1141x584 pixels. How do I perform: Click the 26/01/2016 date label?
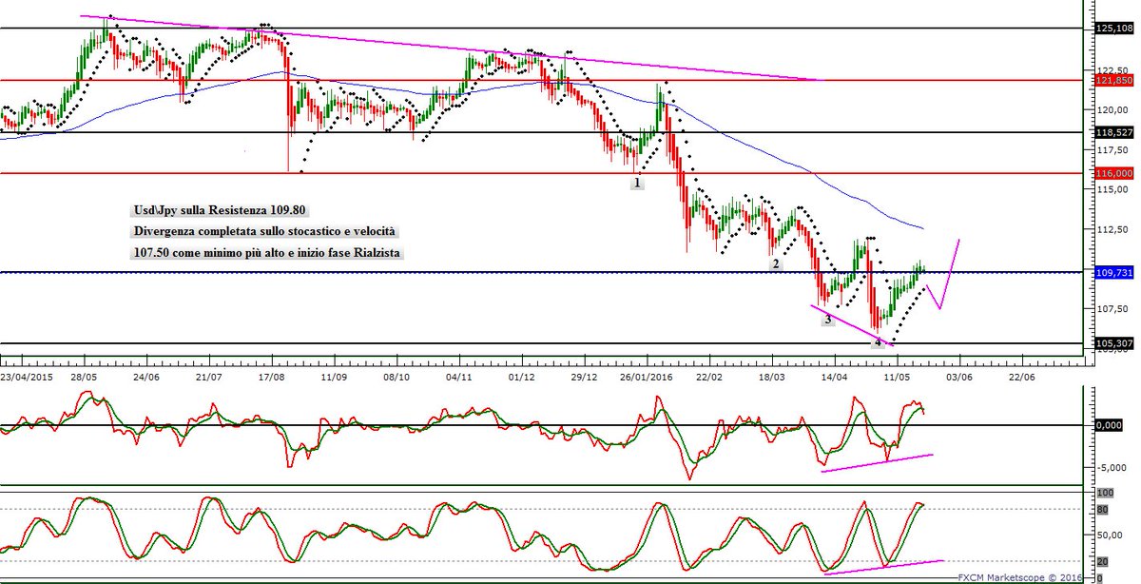point(647,377)
